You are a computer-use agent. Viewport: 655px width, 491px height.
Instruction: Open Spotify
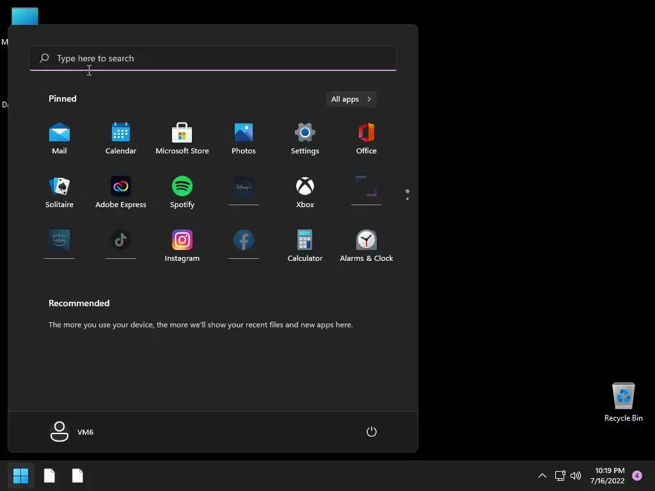pos(182,192)
